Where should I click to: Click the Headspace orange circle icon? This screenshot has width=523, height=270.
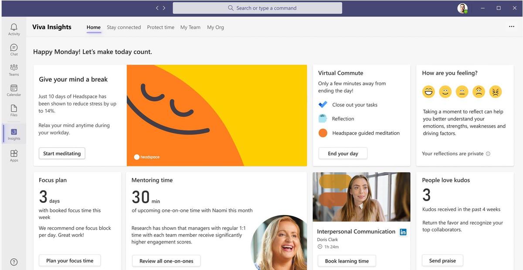tap(323, 133)
